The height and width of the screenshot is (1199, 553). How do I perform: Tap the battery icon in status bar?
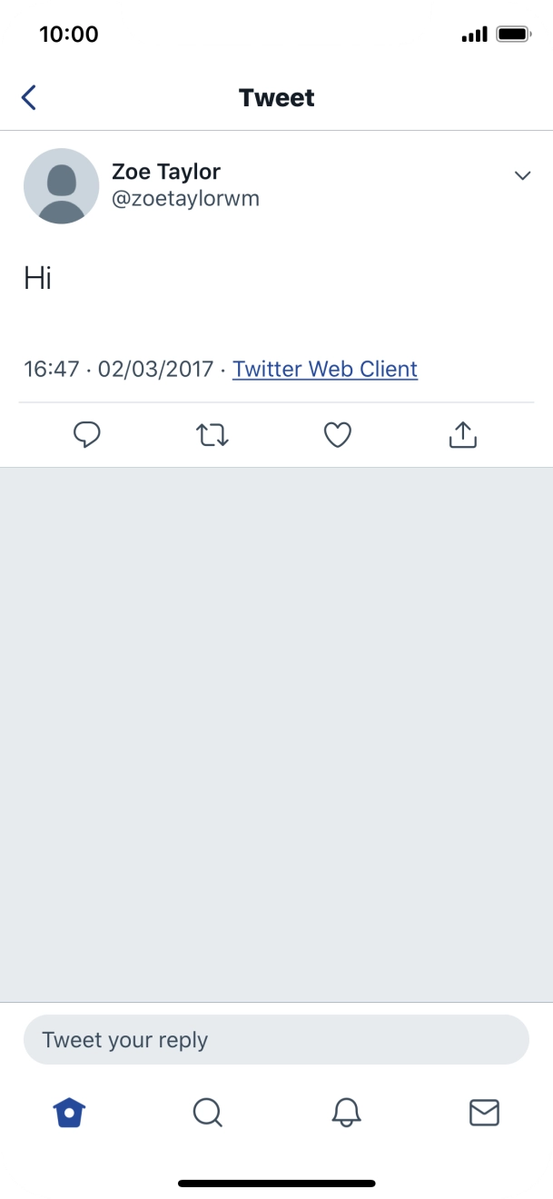click(x=514, y=35)
